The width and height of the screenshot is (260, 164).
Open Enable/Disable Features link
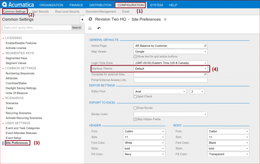click(x=21, y=43)
